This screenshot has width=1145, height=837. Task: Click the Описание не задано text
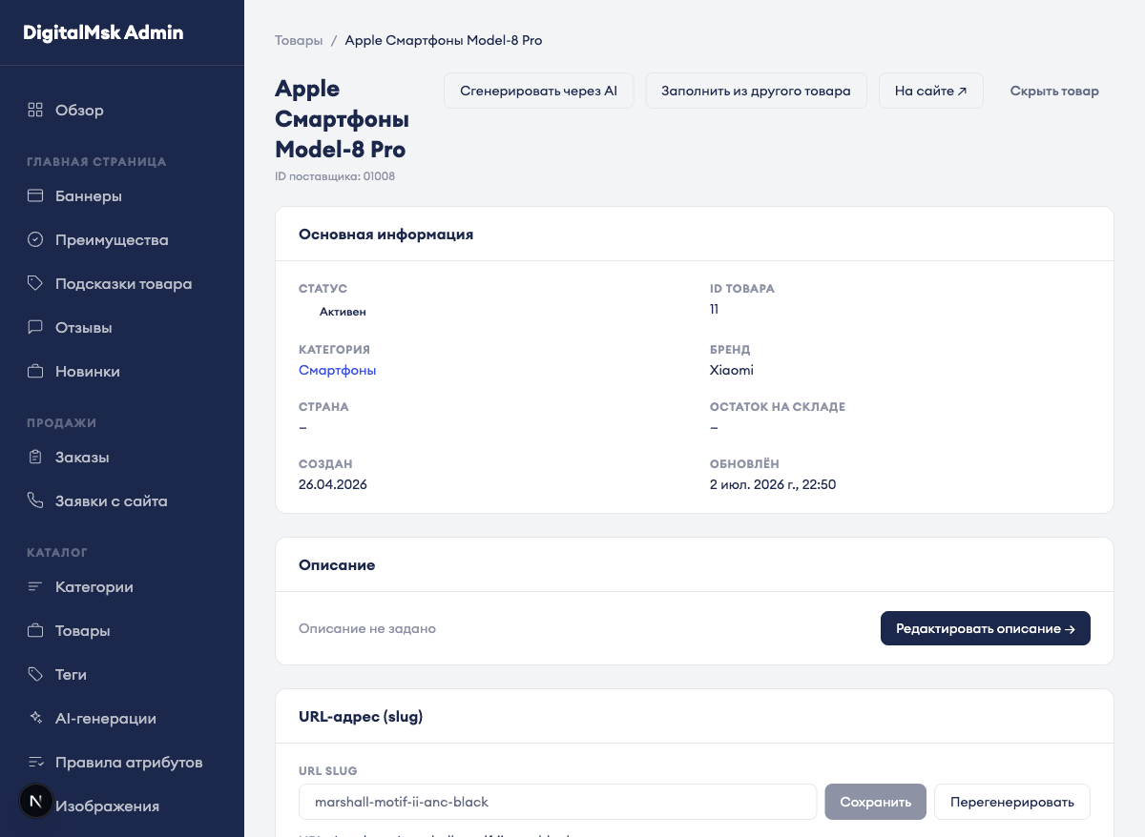click(x=367, y=628)
